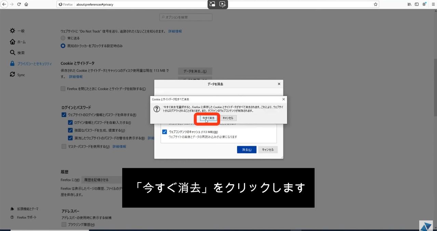Reload the page with the refresh icon
The height and width of the screenshot is (231, 437).
click(x=19, y=4)
